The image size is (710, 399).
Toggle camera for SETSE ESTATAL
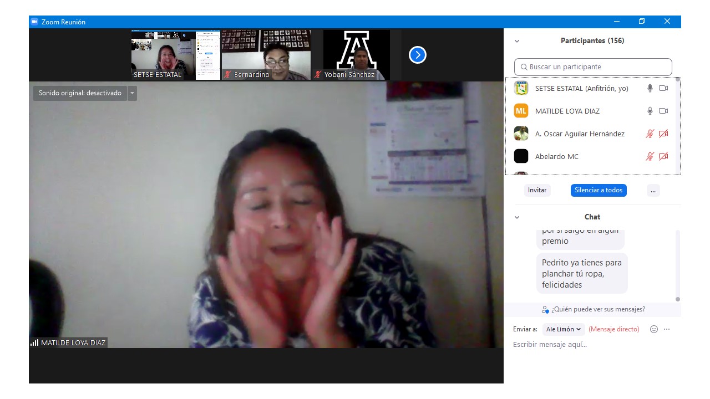coord(663,88)
